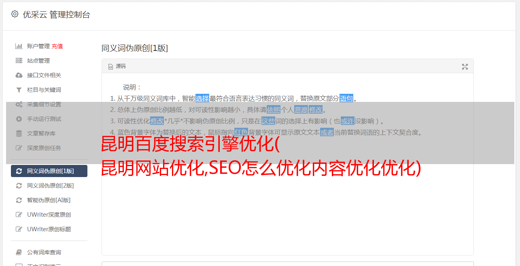Click the 接口文件相关 cloud upload icon
520x266 pixels.
click(19, 75)
